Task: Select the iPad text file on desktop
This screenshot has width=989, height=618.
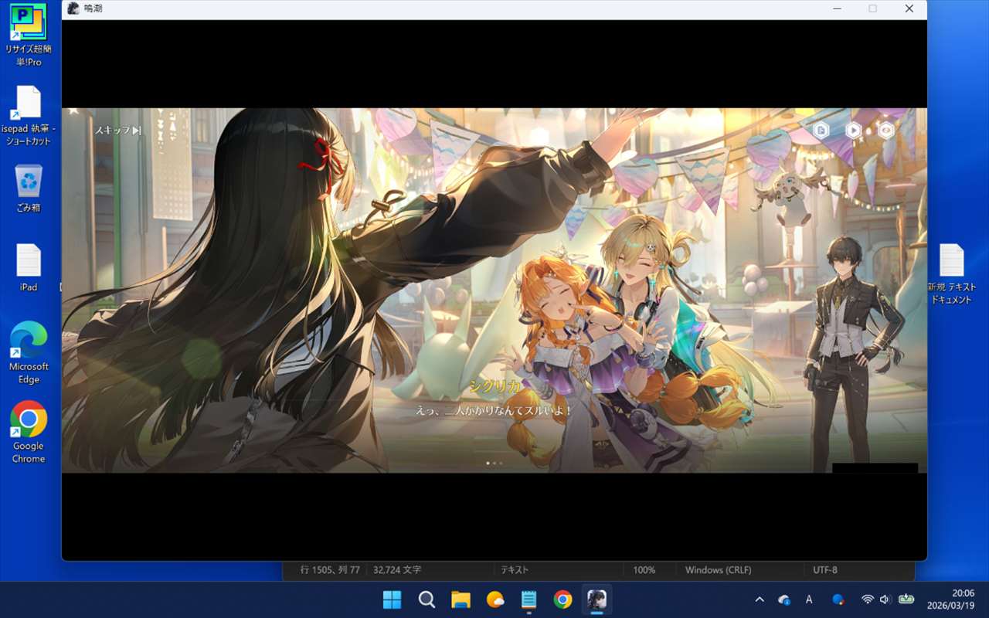Action: coord(29,261)
